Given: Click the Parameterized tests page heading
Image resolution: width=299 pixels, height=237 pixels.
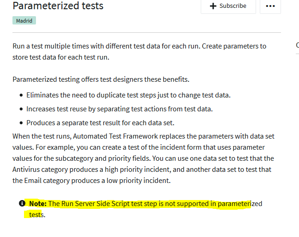Looking at the screenshot, I should (58, 6).
